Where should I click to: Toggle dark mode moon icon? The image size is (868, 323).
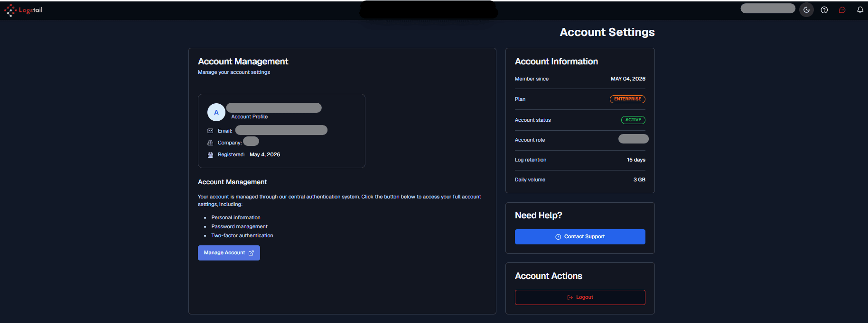tap(806, 10)
